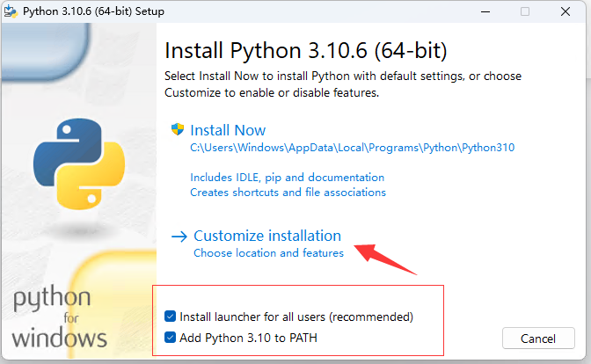
Task: Uncheck the Install launcher for all users checkbox
Action: coord(170,317)
